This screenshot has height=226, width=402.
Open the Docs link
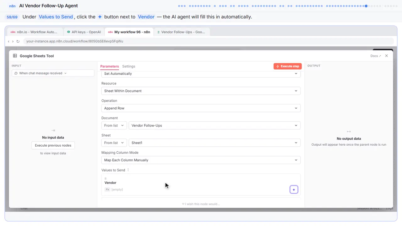(376, 56)
